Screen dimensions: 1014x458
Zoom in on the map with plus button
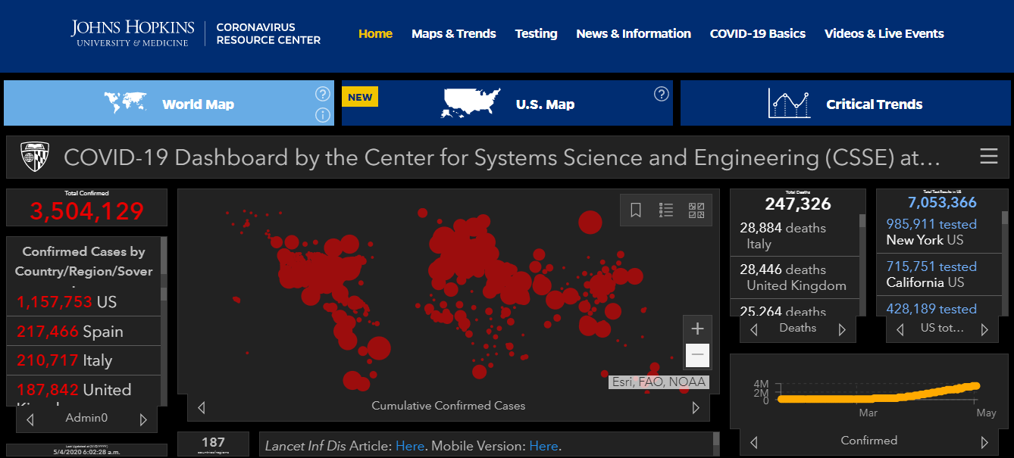[698, 329]
